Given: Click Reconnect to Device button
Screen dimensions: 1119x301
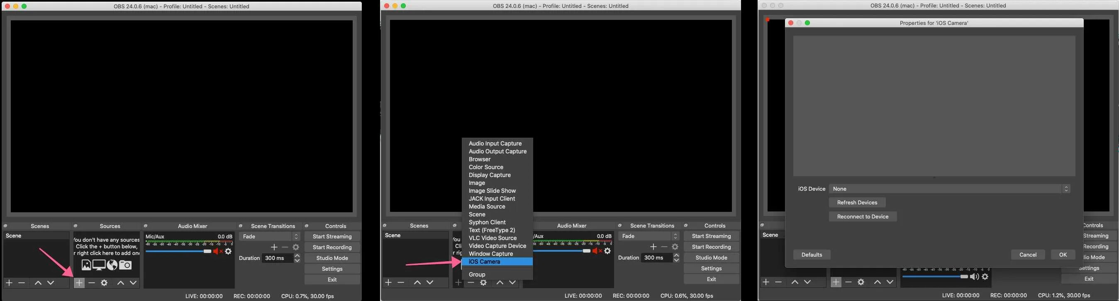Looking at the screenshot, I should click(x=863, y=217).
